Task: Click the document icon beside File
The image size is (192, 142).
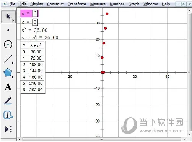Action: [5, 4]
